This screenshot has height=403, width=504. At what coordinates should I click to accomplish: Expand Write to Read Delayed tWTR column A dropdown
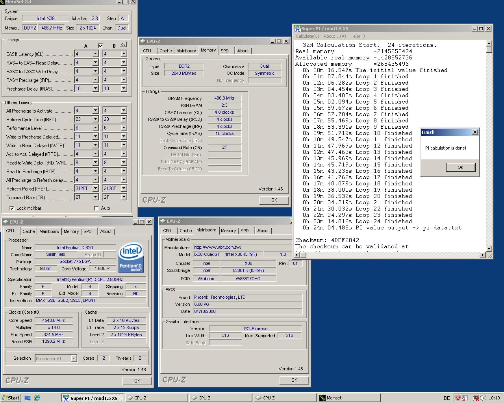point(95,145)
